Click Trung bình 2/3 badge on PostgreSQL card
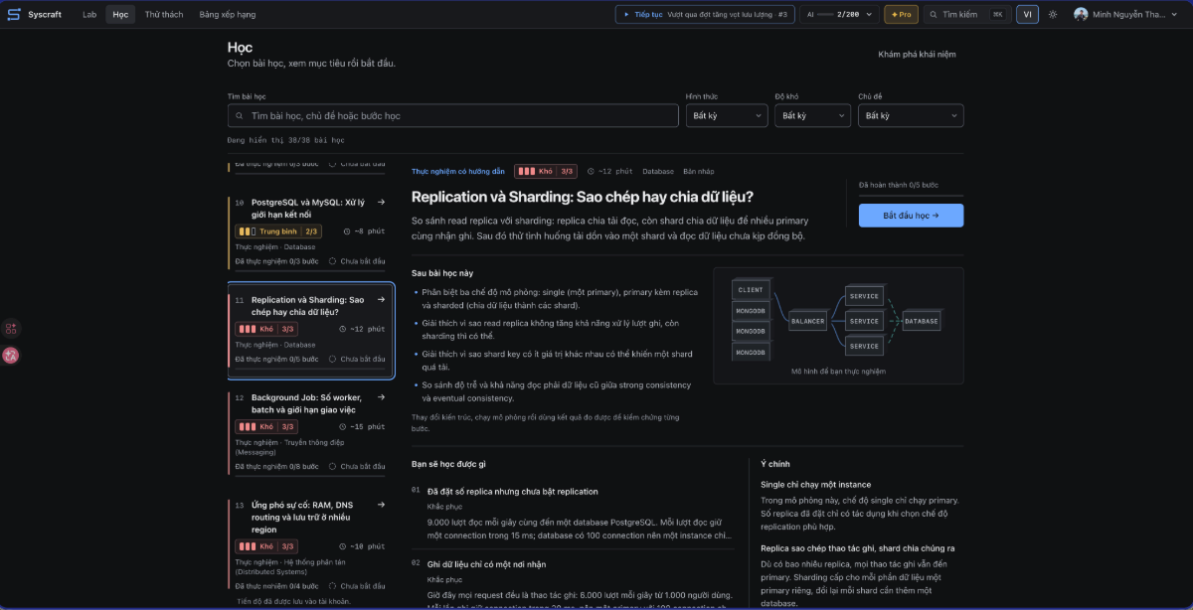The width and height of the screenshot is (1193, 610). click(277, 231)
